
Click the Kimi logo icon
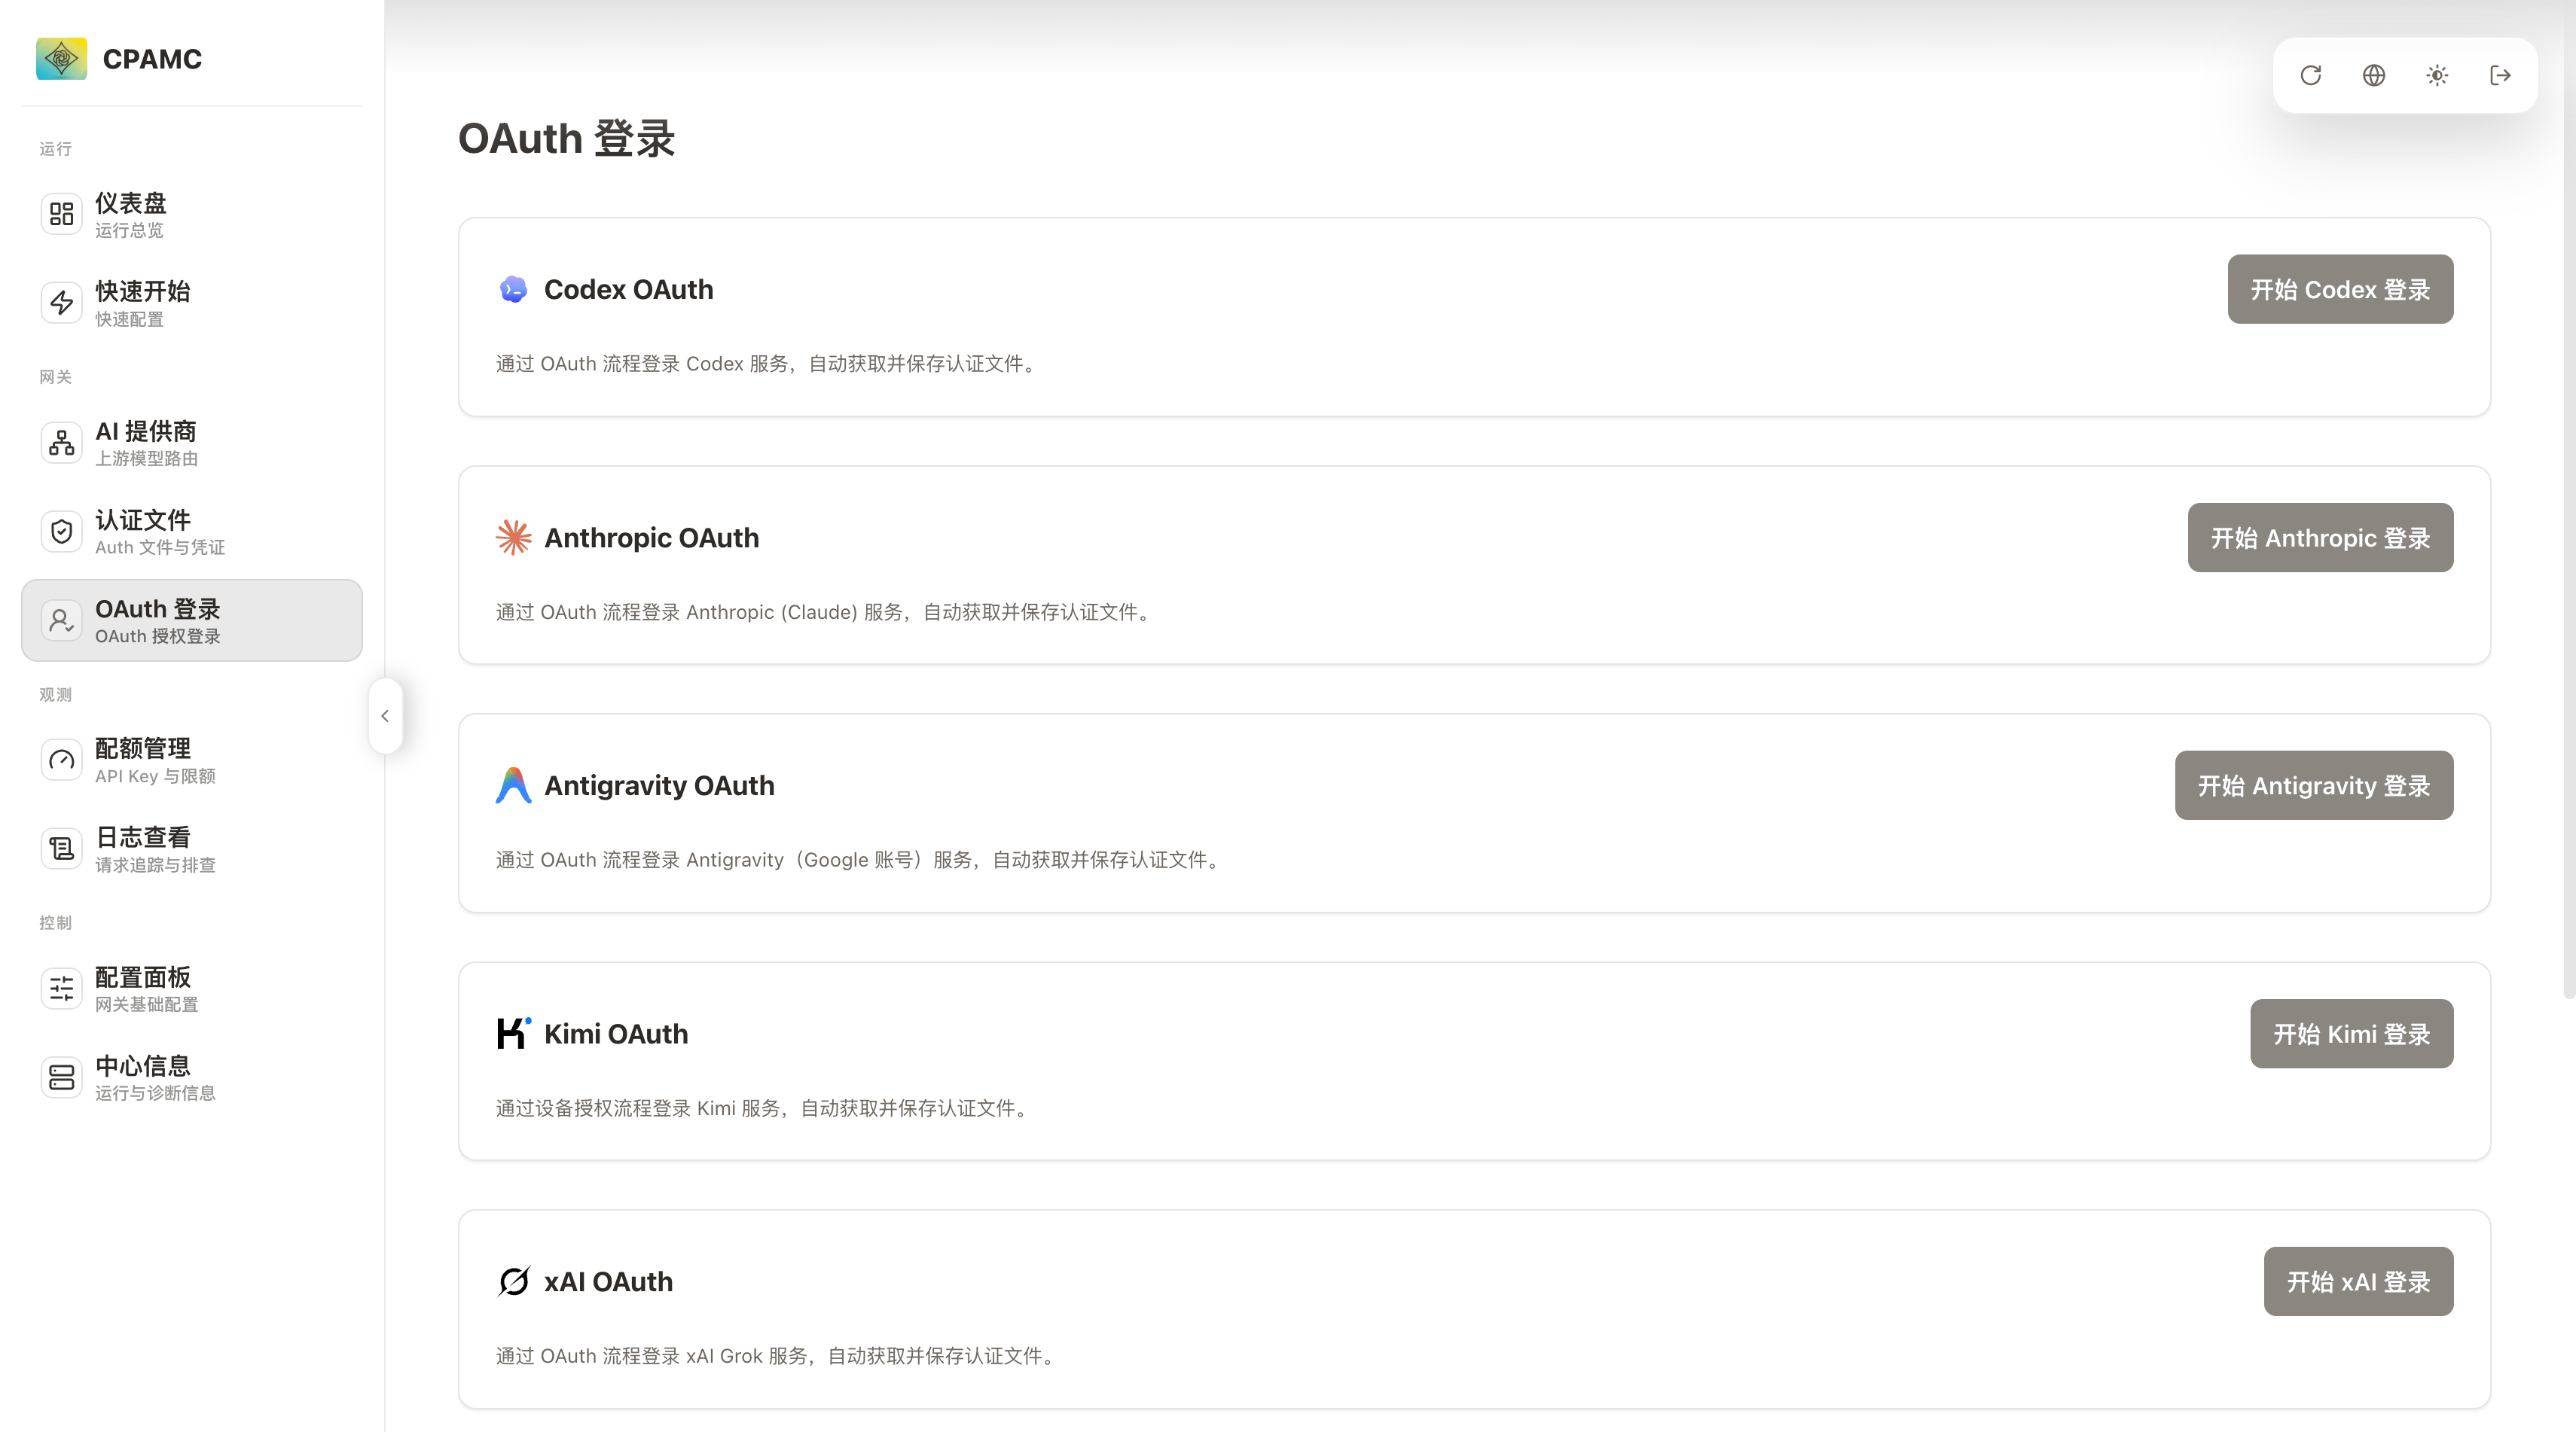(513, 1033)
